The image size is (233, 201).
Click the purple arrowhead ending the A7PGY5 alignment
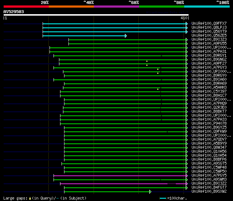click(187, 176)
